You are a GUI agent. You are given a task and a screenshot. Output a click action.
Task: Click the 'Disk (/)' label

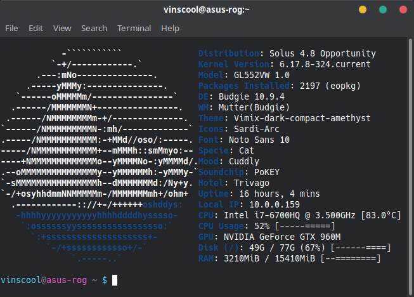(219, 248)
